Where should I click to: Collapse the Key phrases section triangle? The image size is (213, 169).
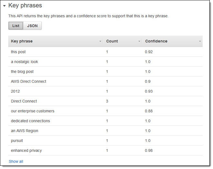coord(4,6)
